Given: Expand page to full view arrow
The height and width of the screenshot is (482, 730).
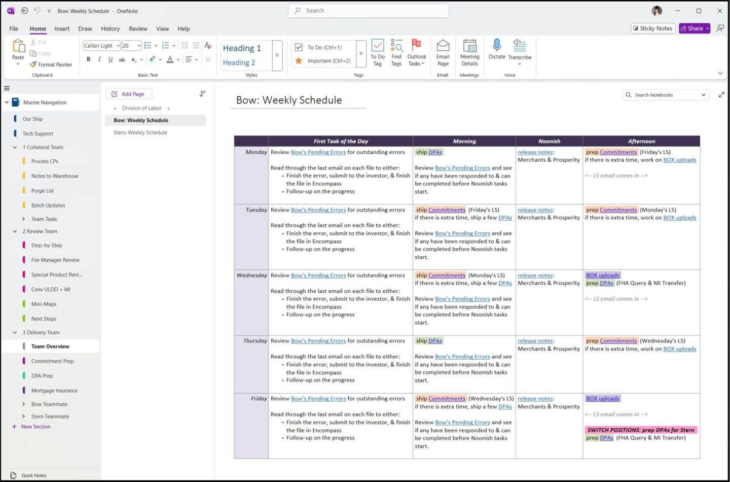Looking at the screenshot, I should tap(721, 95).
